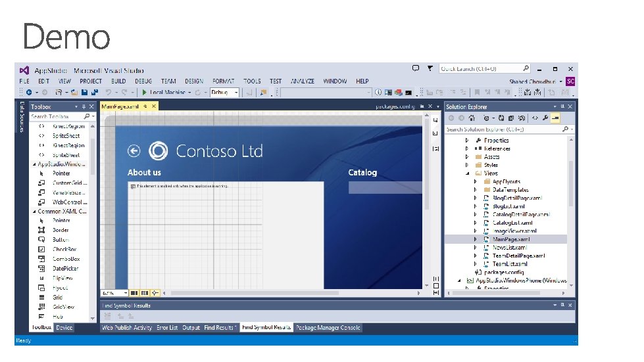Click the Solution Explorer Refresh icon

pos(501,118)
